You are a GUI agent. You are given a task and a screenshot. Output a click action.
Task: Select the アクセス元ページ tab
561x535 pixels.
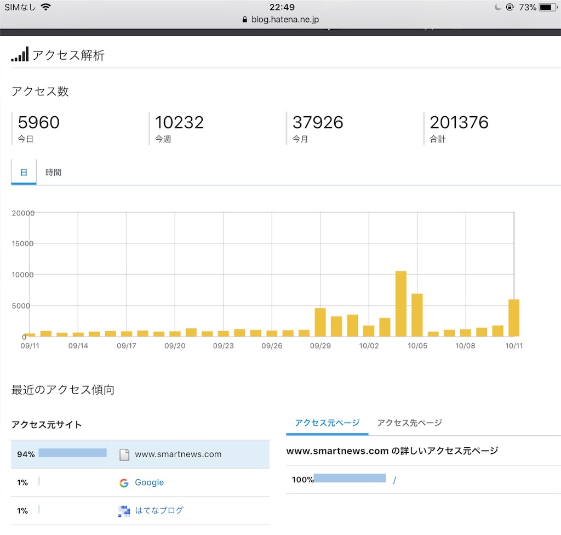pyautogui.click(x=327, y=423)
